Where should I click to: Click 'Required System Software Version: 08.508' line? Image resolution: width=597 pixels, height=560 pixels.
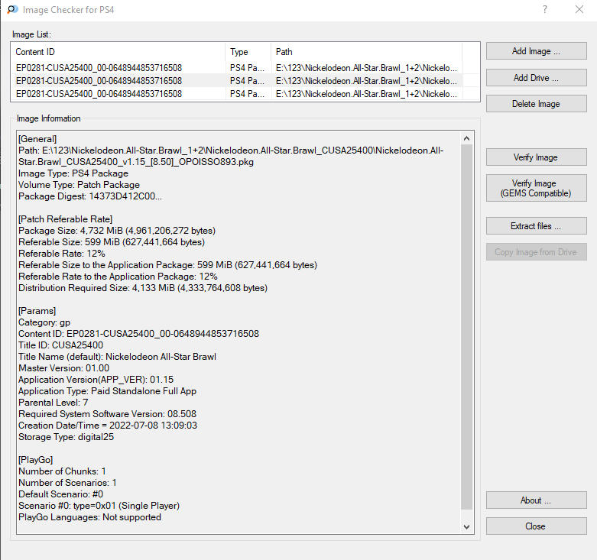pyautogui.click(x=107, y=414)
